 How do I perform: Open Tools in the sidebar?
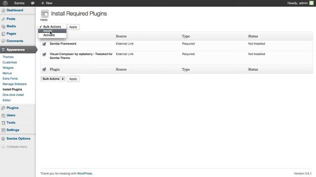pyautogui.click(x=11, y=122)
